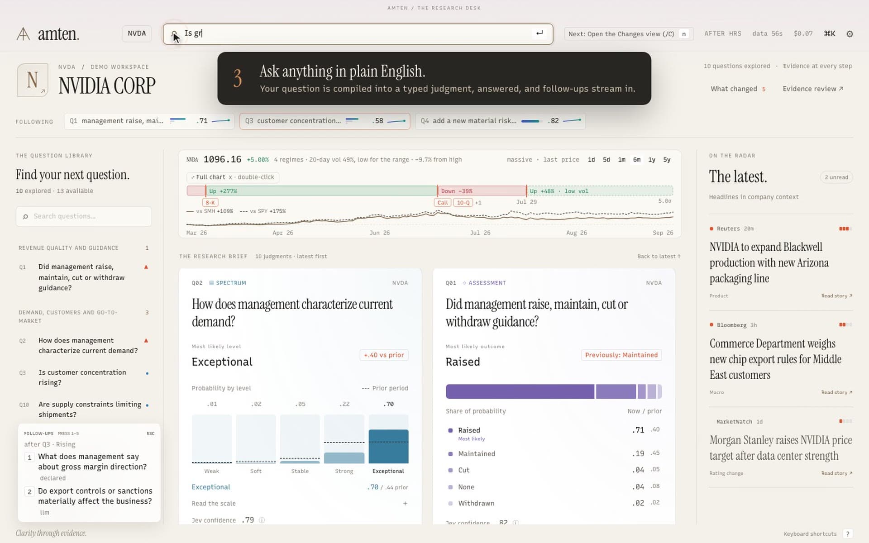Select the 5y chart range
The width and height of the screenshot is (869, 543).
tap(667, 160)
